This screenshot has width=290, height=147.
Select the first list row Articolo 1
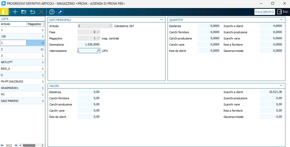click(x=22, y=30)
